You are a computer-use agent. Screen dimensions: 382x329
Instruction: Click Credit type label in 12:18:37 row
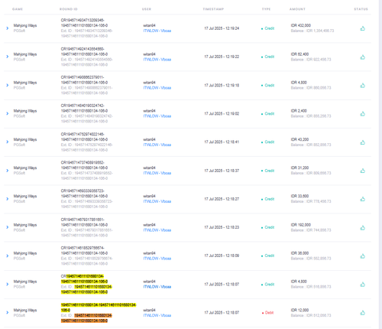pyautogui.click(x=270, y=171)
